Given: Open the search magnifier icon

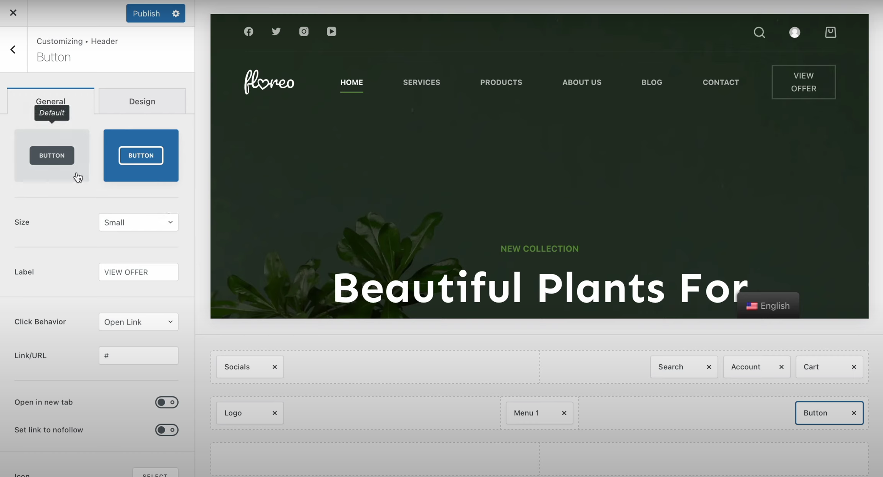Looking at the screenshot, I should pos(759,32).
